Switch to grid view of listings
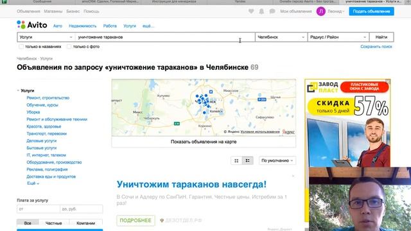Viewport: 411px width, 231px height. pyautogui.click(x=236, y=160)
